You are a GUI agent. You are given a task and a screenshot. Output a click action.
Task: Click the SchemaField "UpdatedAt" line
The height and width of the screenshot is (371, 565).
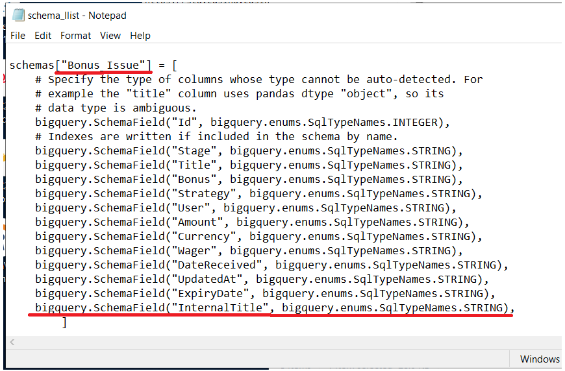(x=262, y=280)
